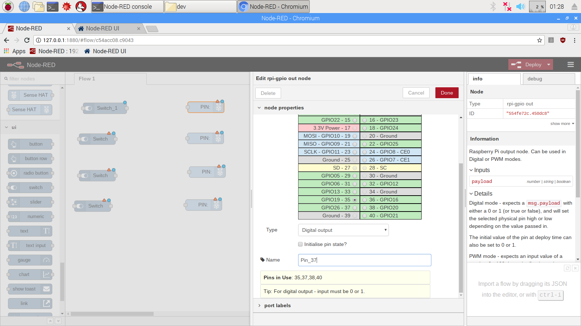Open the Mathematica red star icon

click(67, 7)
